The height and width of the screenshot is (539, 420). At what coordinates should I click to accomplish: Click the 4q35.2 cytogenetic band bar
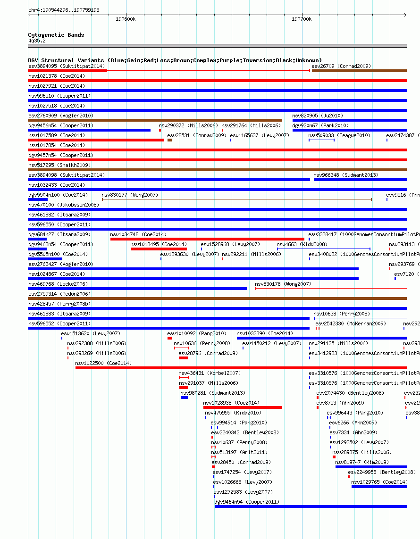218,46
